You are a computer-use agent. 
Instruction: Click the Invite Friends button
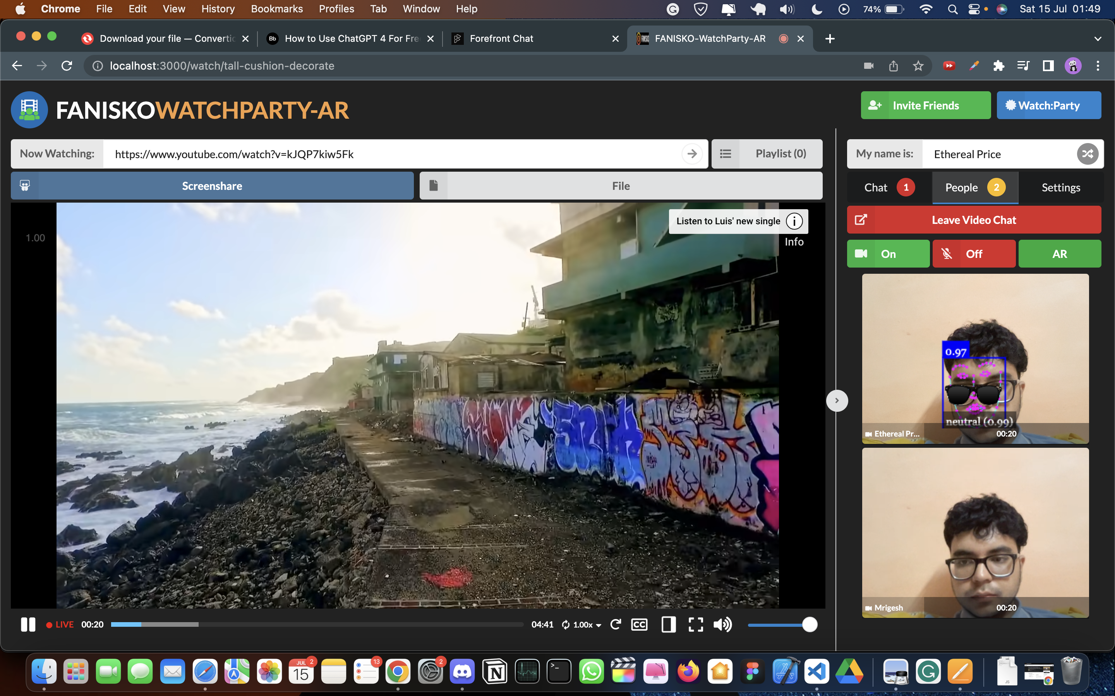pos(925,106)
